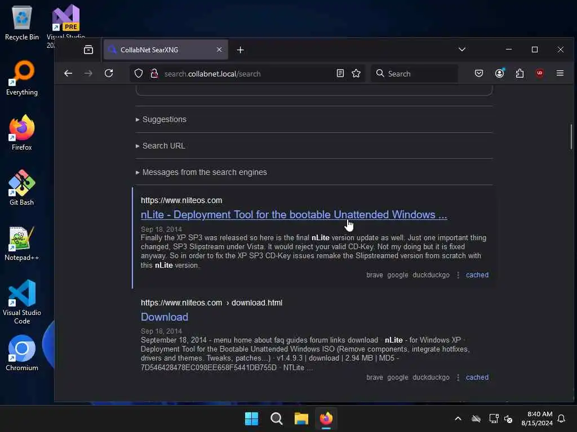Select the Visual Studio Code desktop shortcut
The image size is (577, 432).
22,302
